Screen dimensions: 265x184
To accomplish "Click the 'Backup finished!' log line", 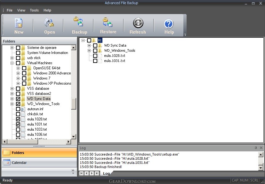I will click(x=101, y=167).
